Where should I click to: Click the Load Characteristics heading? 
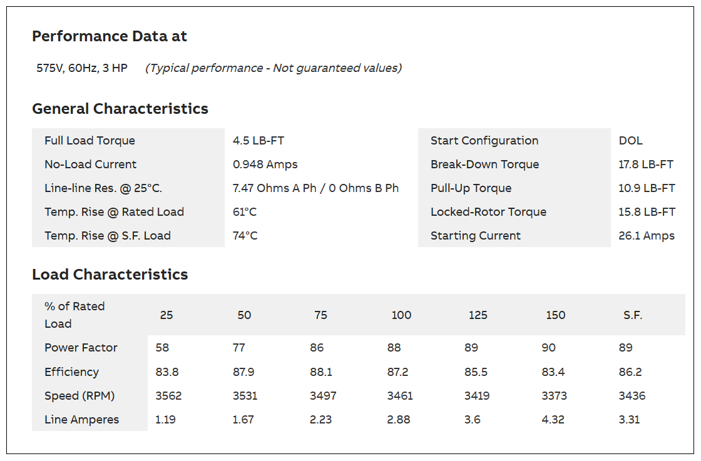(x=110, y=274)
